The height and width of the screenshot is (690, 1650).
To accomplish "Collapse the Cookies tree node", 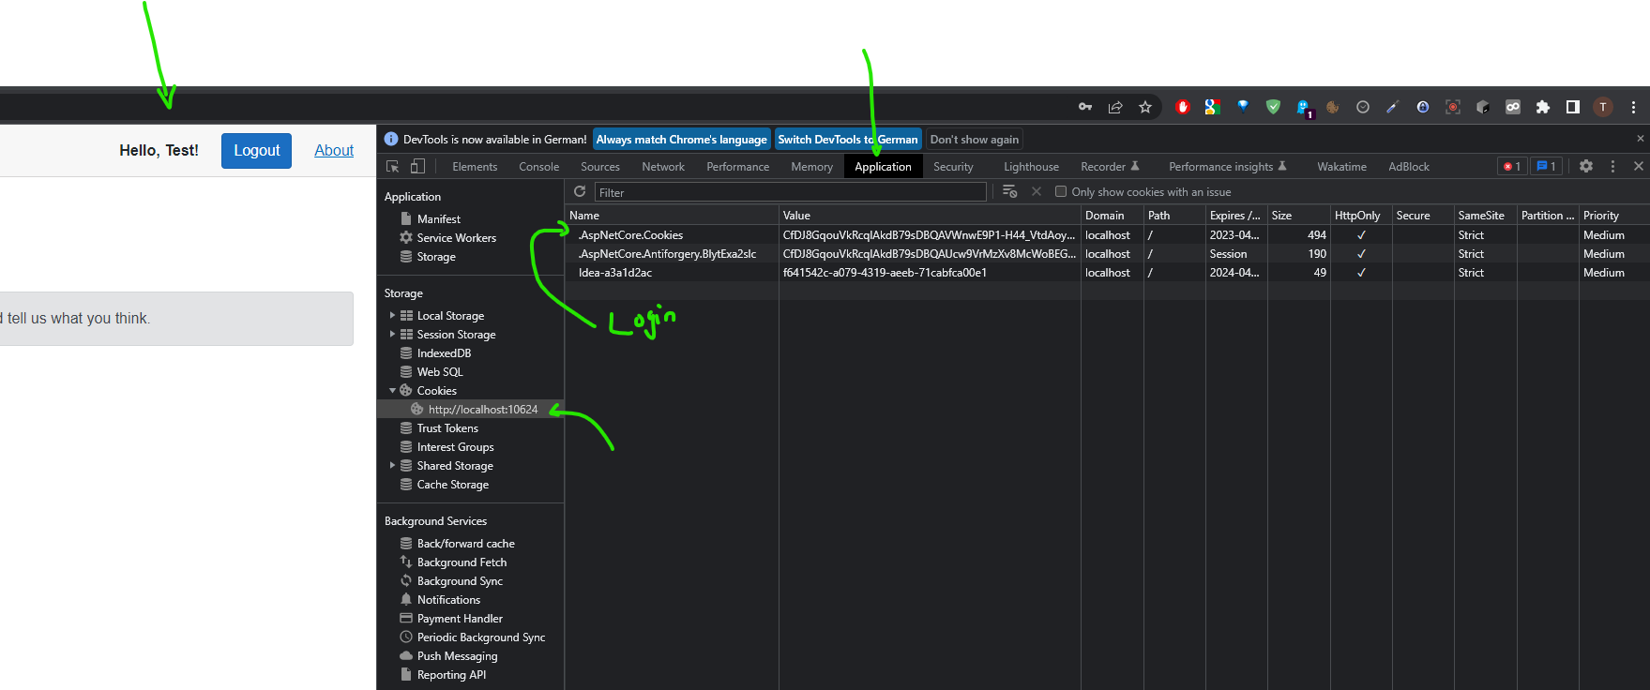I will (x=392, y=391).
